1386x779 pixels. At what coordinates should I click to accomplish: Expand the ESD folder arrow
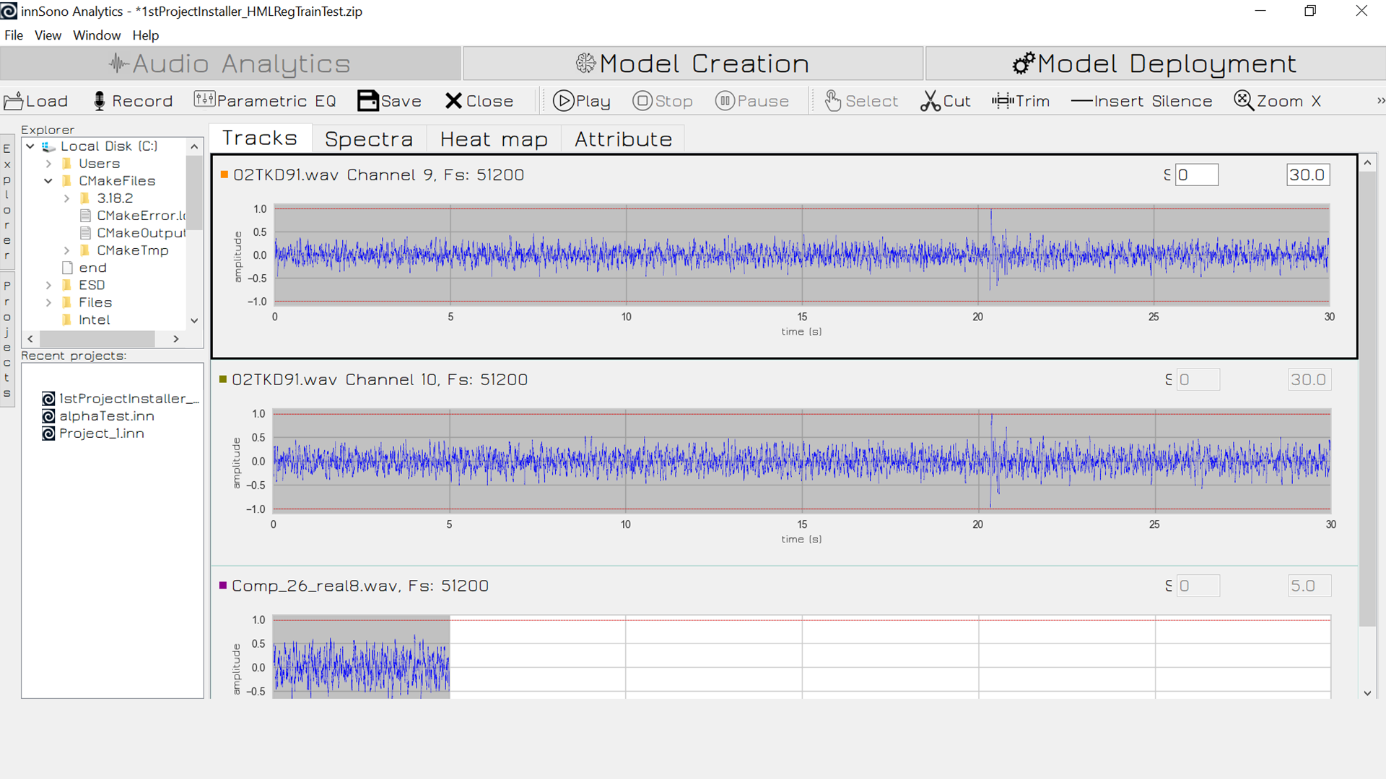coord(48,285)
